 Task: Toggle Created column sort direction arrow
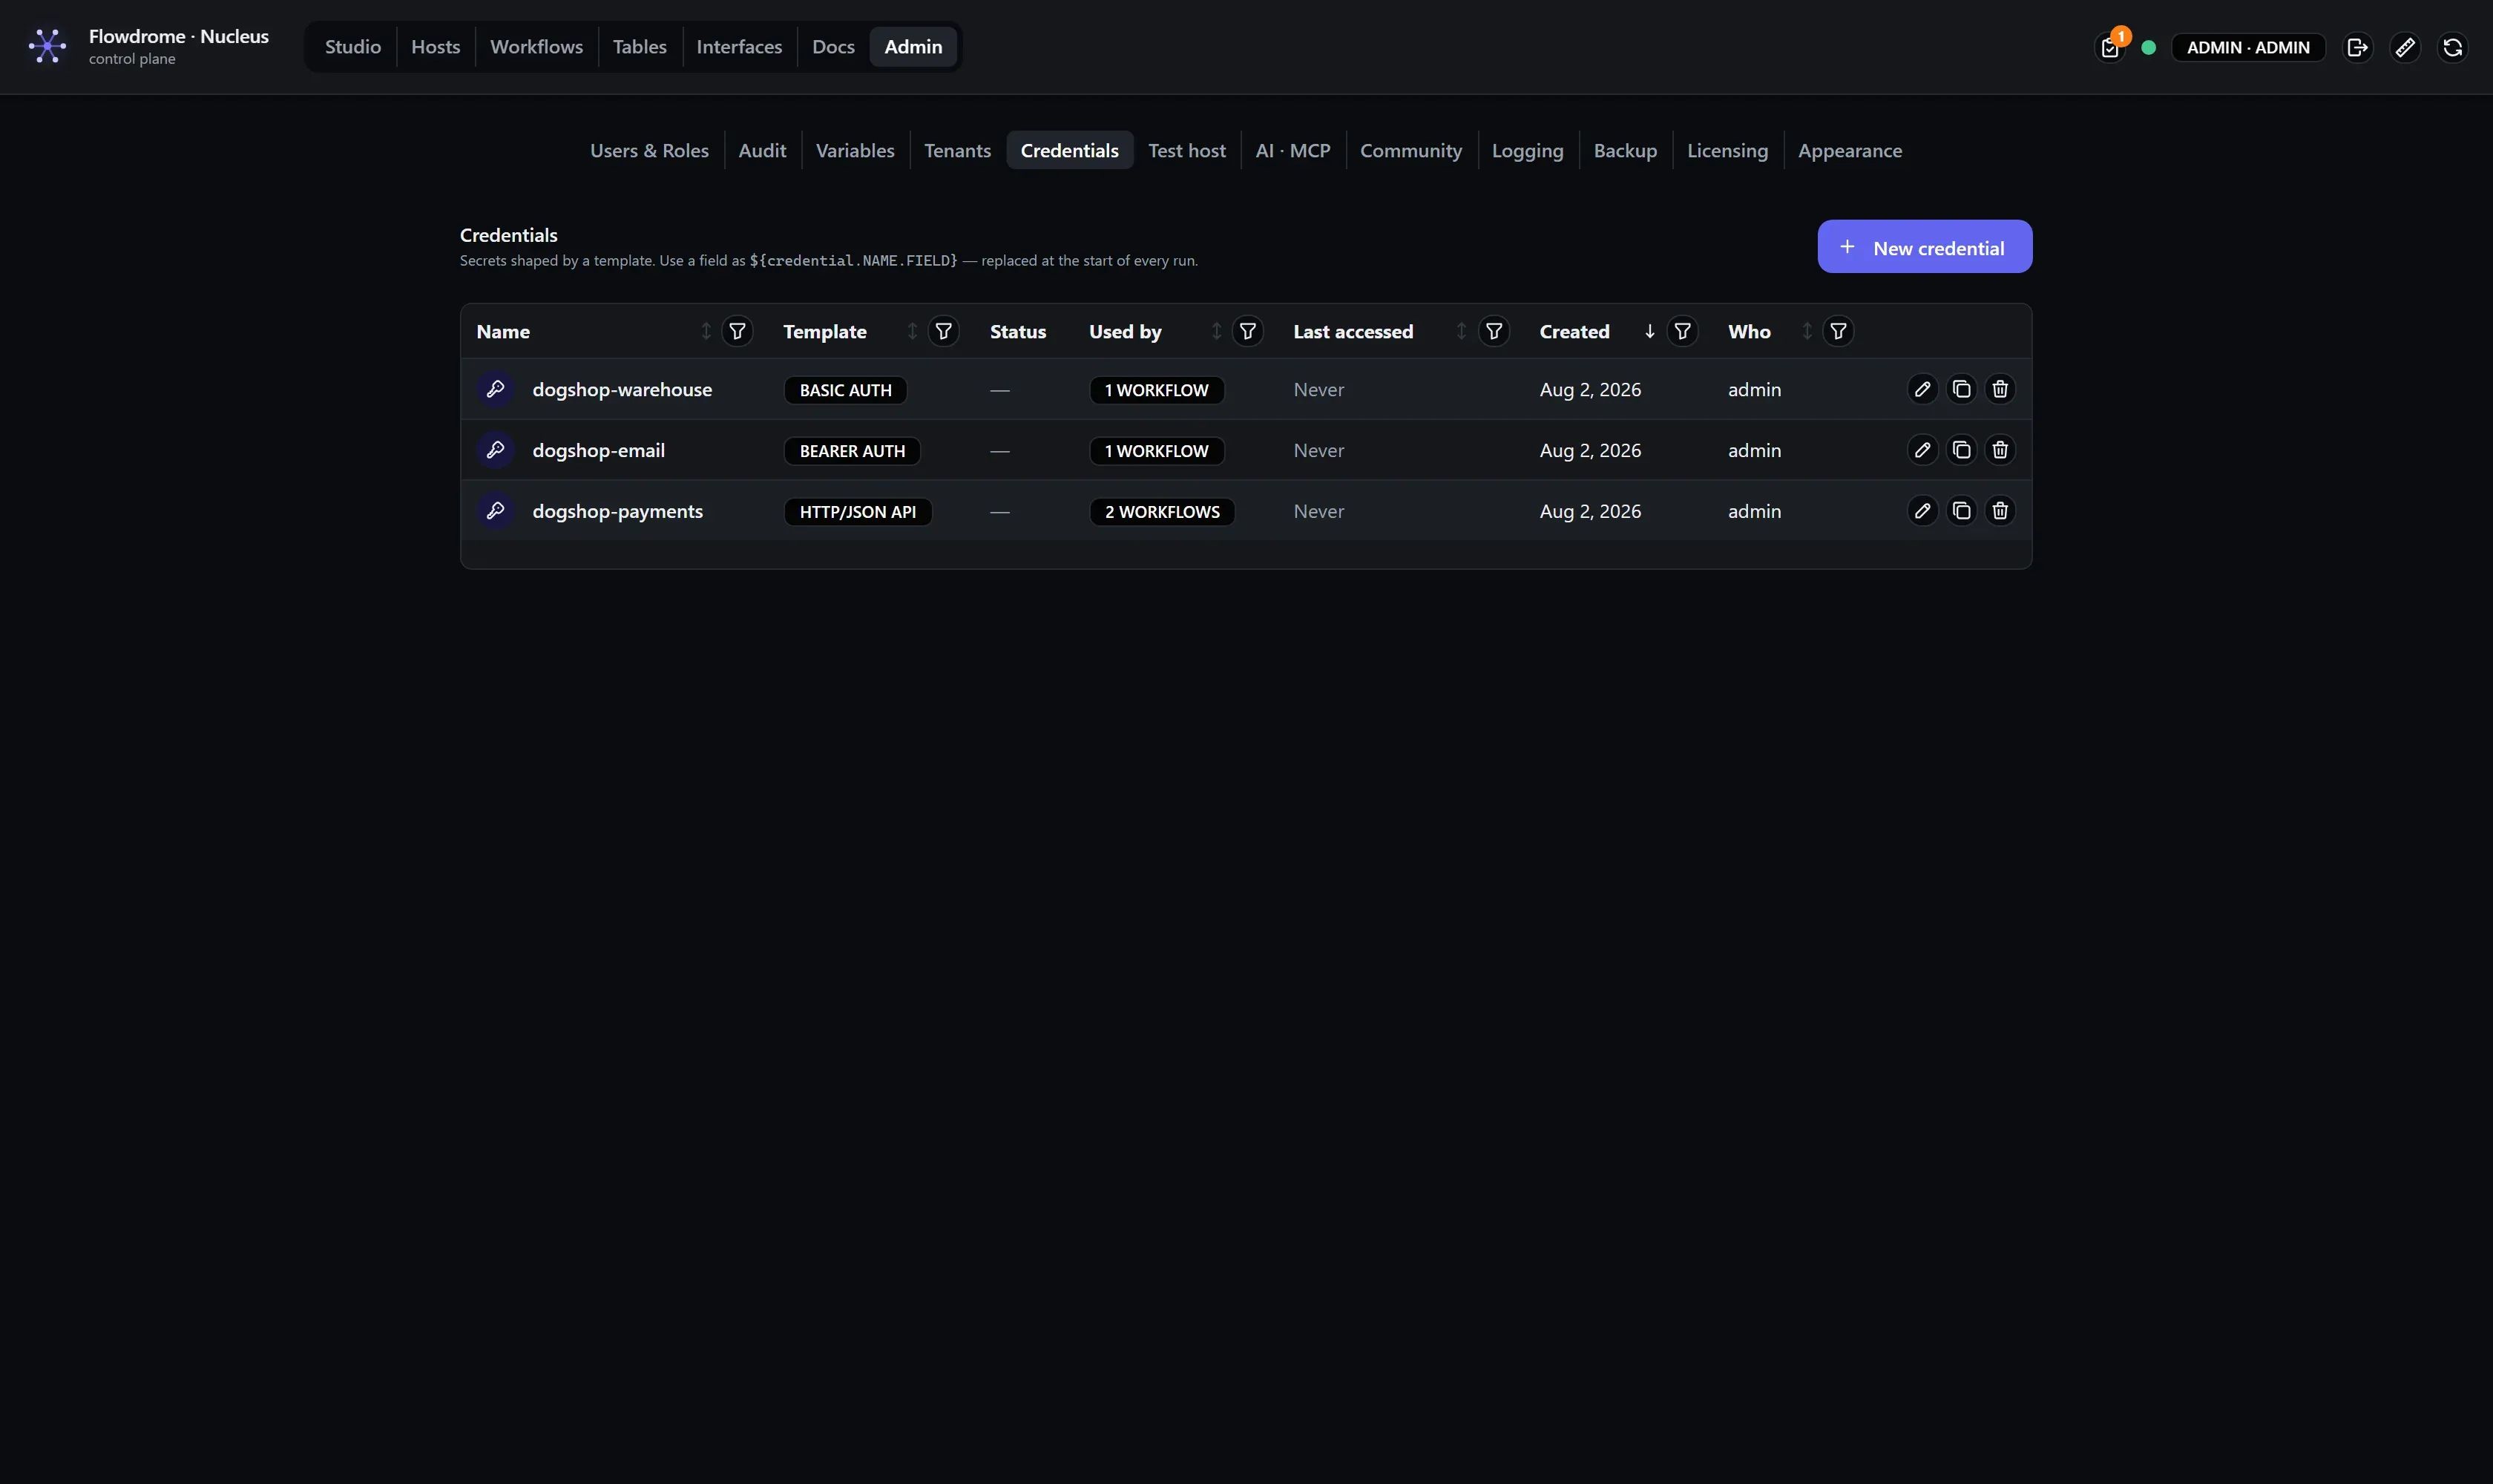pyautogui.click(x=1649, y=331)
